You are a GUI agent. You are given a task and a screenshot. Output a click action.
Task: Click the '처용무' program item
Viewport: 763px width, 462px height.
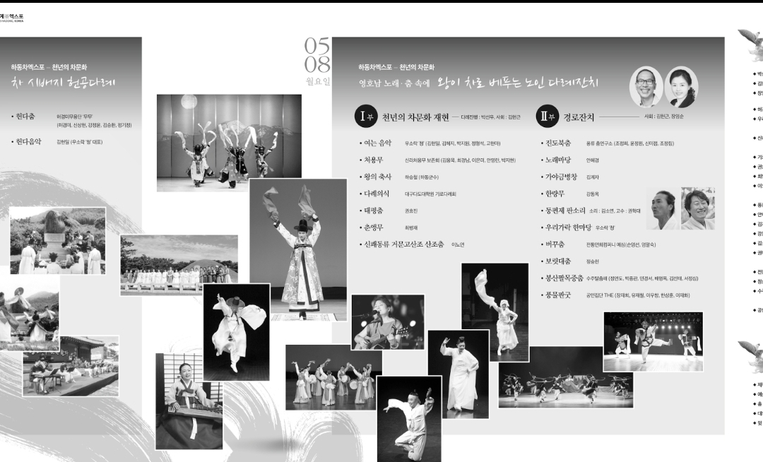point(374,160)
